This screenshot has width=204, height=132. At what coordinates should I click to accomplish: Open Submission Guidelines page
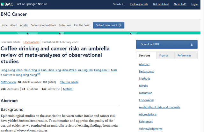(x=43, y=25)
